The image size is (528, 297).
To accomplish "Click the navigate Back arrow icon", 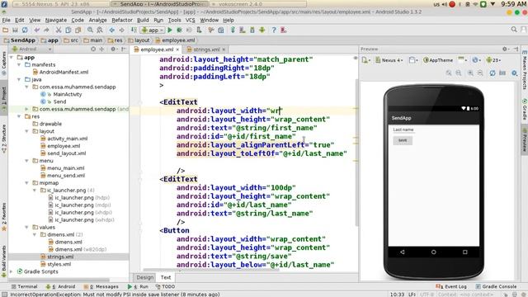I will [112, 30].
